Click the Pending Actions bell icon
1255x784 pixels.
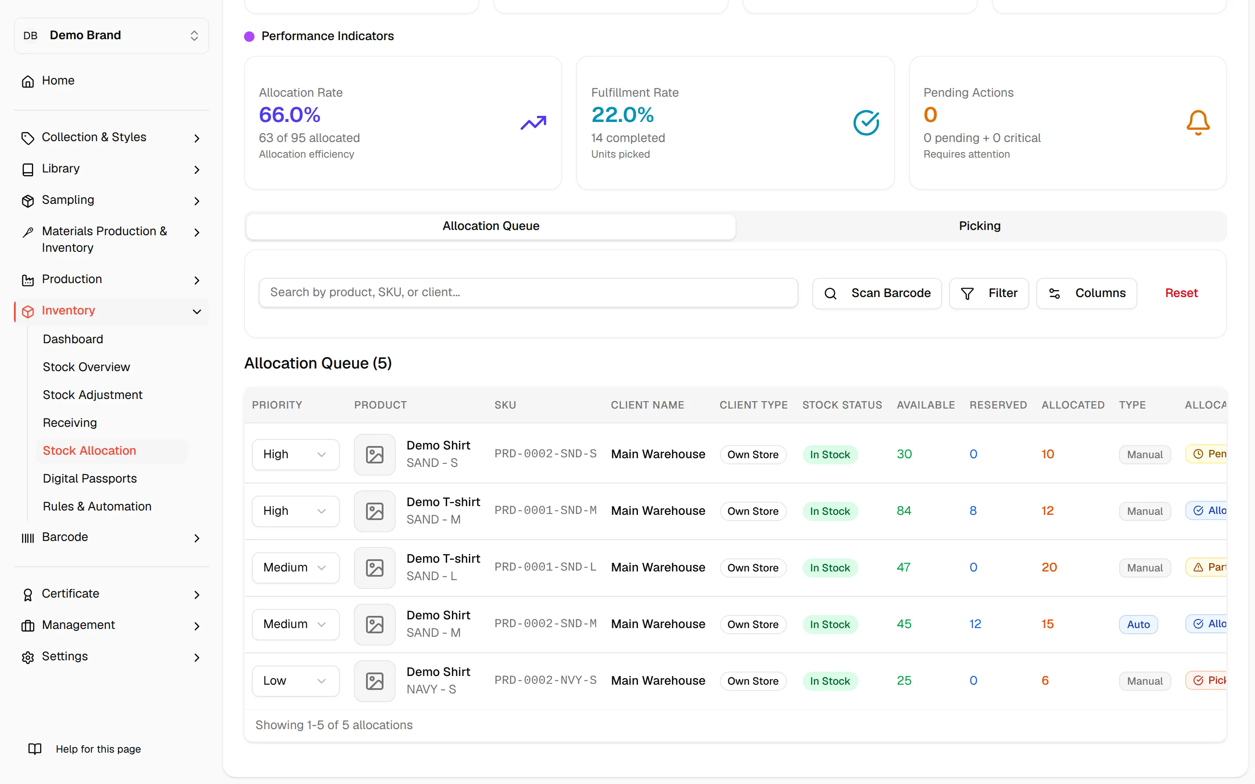[1198, 123]
